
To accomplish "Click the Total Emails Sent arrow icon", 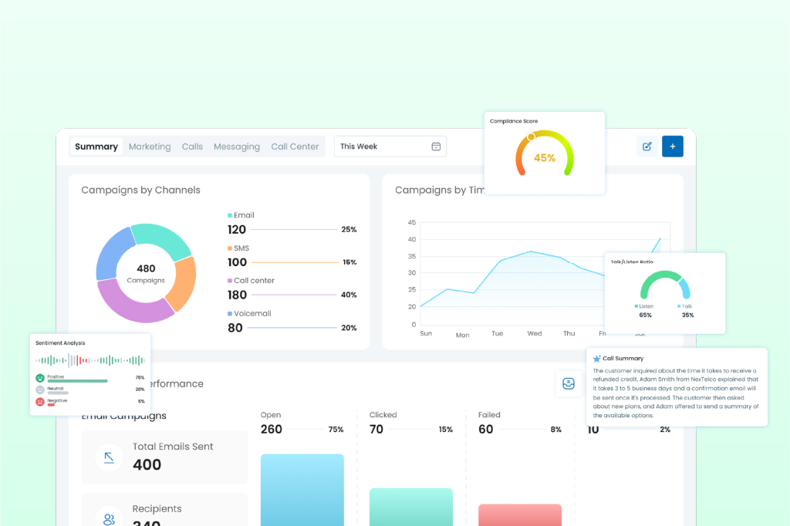I will (109, 457).
